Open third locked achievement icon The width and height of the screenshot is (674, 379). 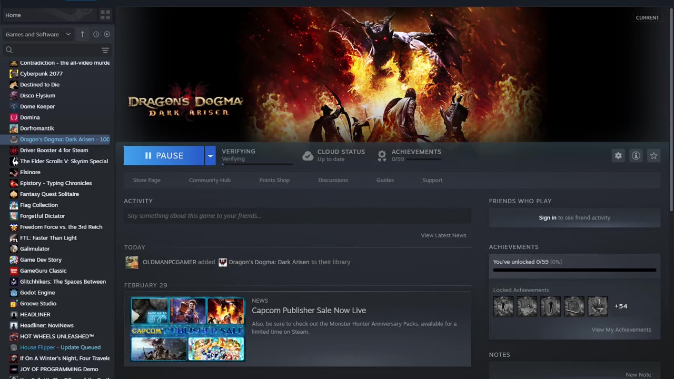coord(550,306)
